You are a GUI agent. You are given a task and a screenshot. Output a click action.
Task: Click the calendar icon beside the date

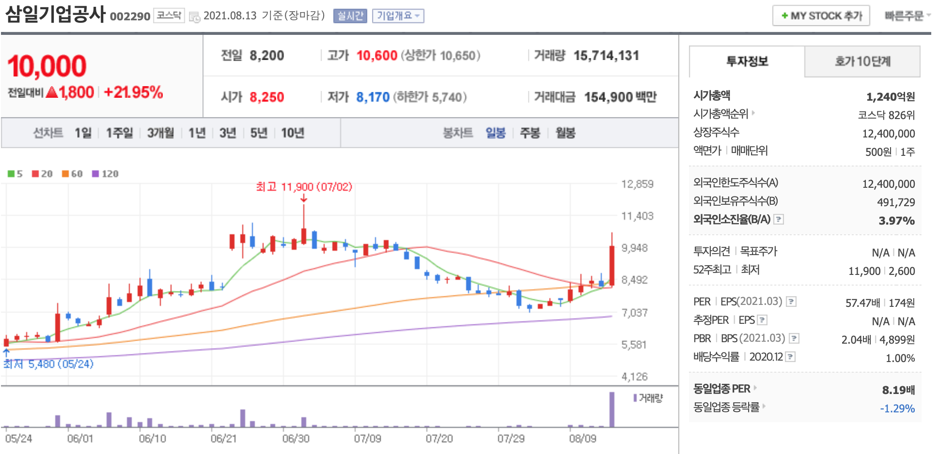(x=194, y=17)
